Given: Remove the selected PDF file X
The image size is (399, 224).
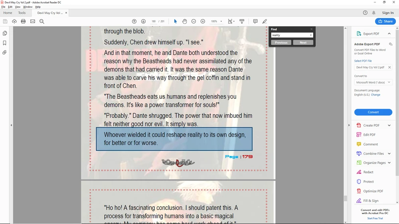Looking at the screenshot, I should tap(389, 67).
